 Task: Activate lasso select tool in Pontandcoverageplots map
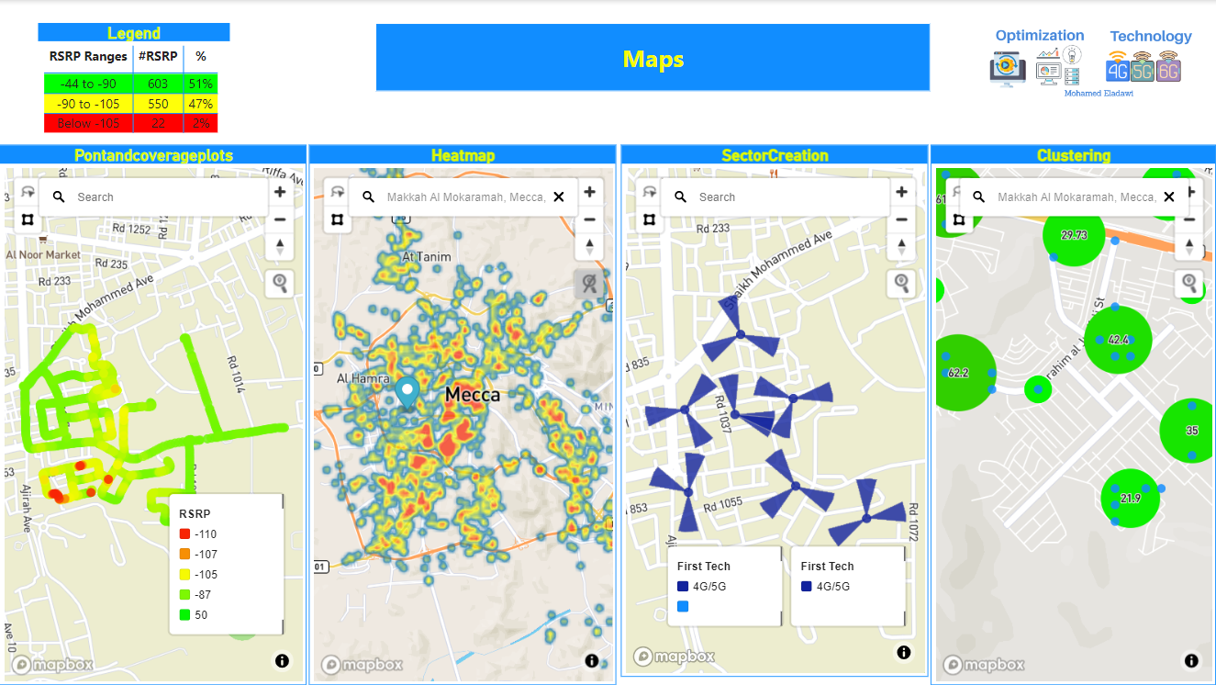coord(28,192)
